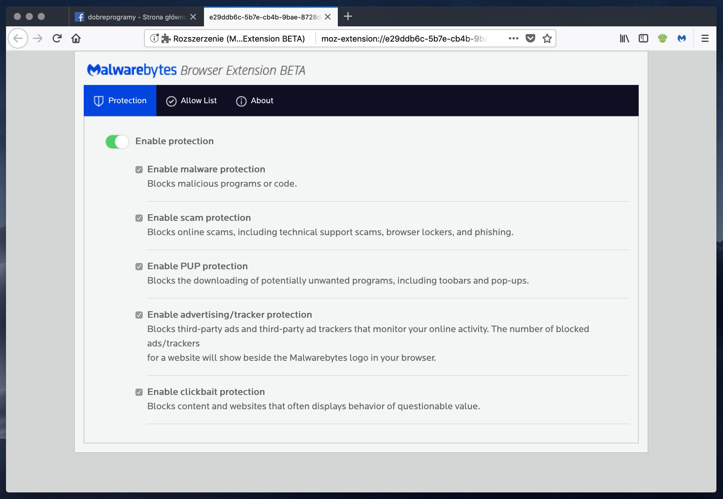Open the About tab

tap(255, 100)
